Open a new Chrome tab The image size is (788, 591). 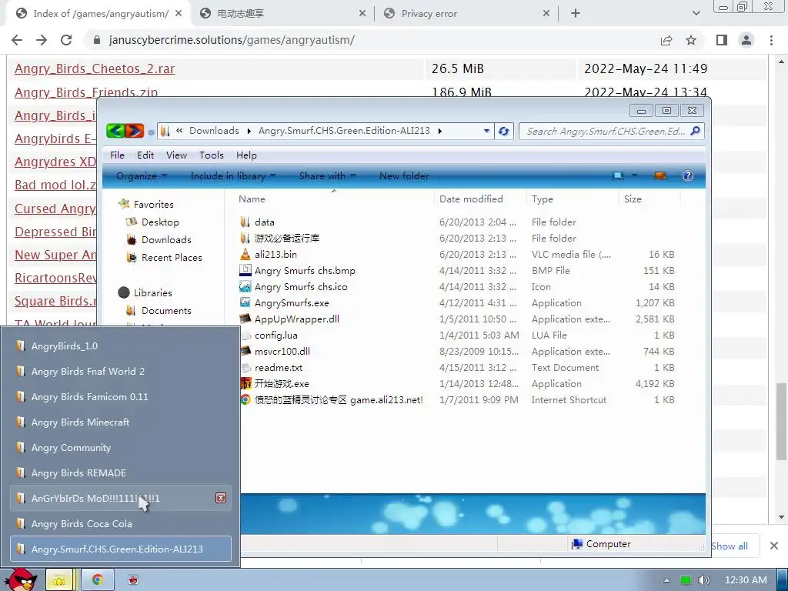click(x=576, y=14)
